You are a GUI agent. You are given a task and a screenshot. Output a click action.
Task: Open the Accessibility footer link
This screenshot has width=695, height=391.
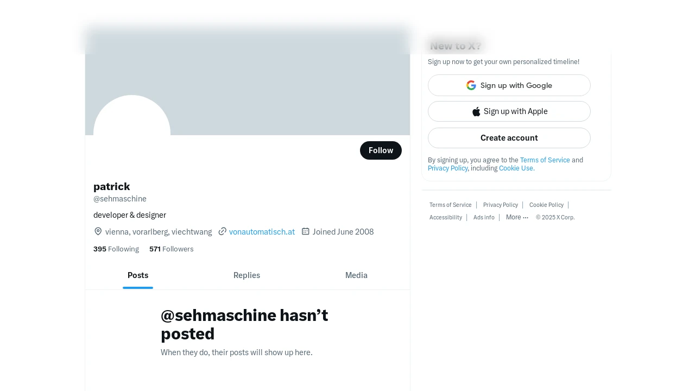click(x=446, y=217)
